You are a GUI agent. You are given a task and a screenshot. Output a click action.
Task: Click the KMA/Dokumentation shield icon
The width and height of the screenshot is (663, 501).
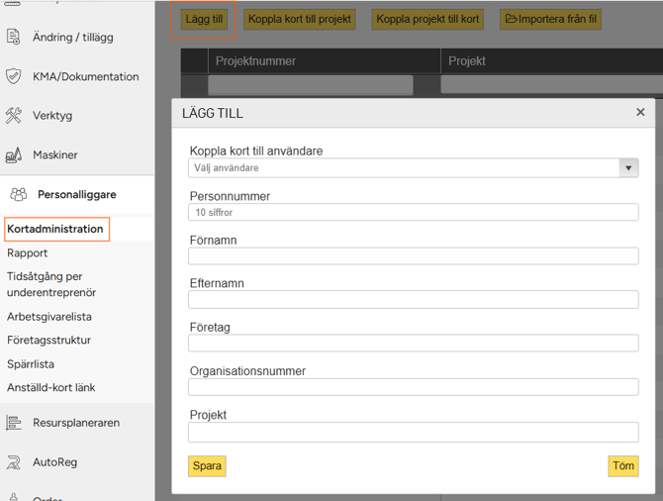[x=14, y=76]
